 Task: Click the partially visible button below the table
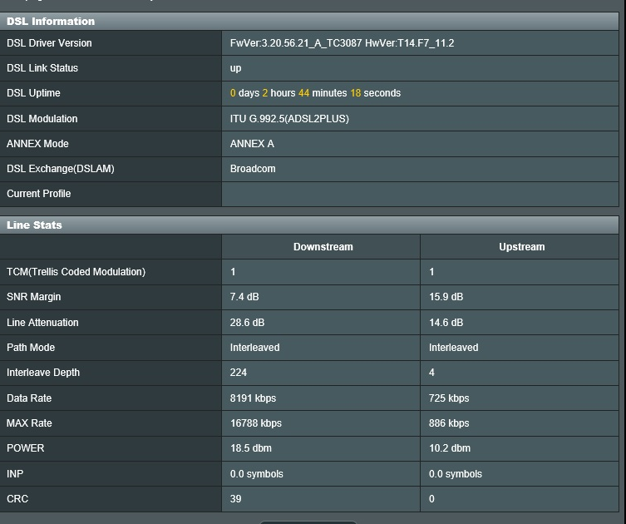(x=309, y=521)
